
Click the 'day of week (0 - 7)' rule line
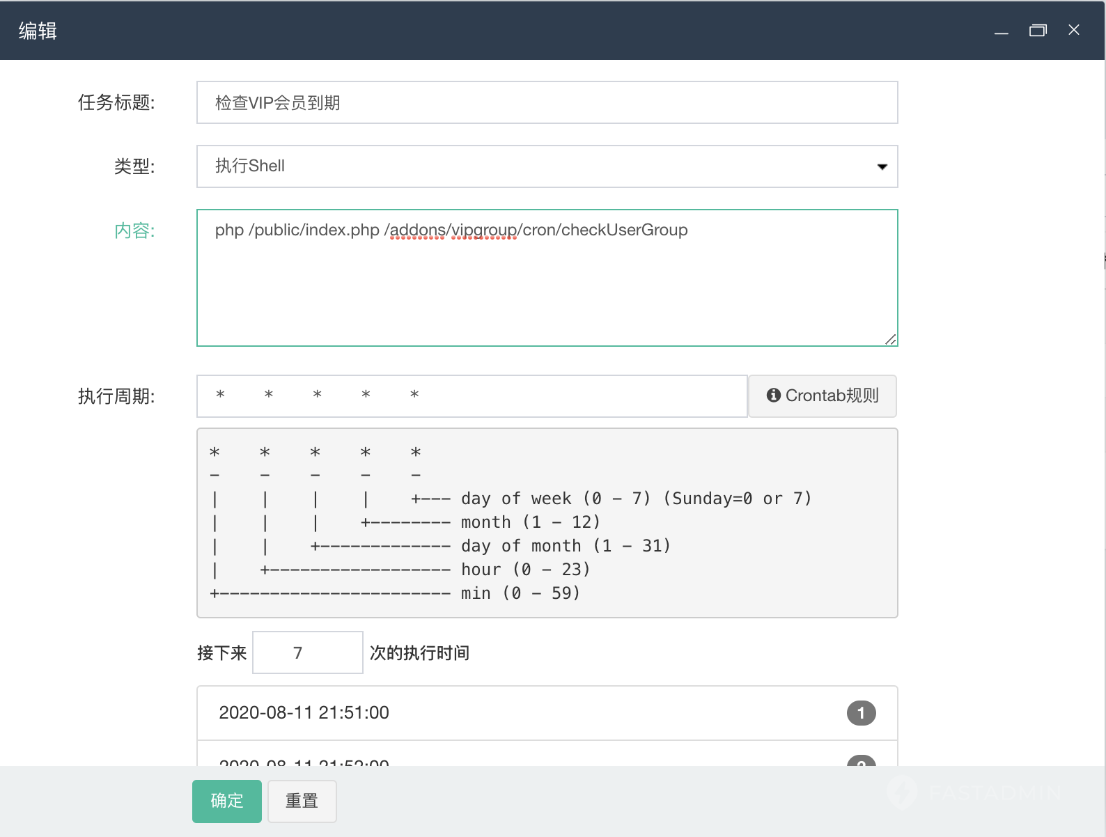click(x=636, y=499)
